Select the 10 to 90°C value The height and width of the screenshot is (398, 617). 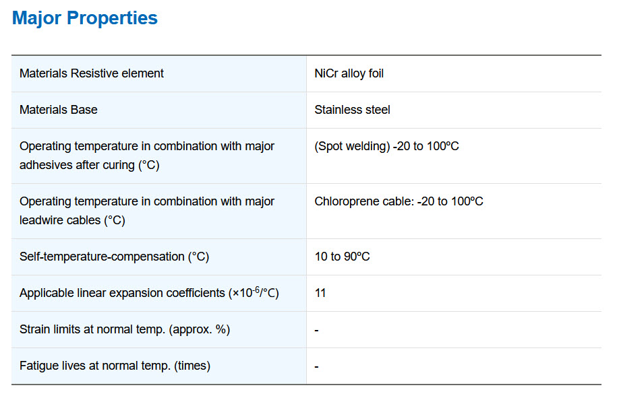pos(342,257)
